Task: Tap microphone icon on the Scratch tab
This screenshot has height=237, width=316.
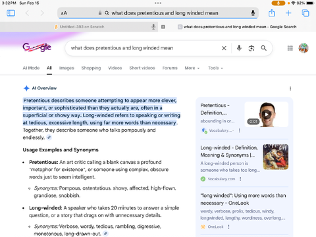Action: (153, 27)
